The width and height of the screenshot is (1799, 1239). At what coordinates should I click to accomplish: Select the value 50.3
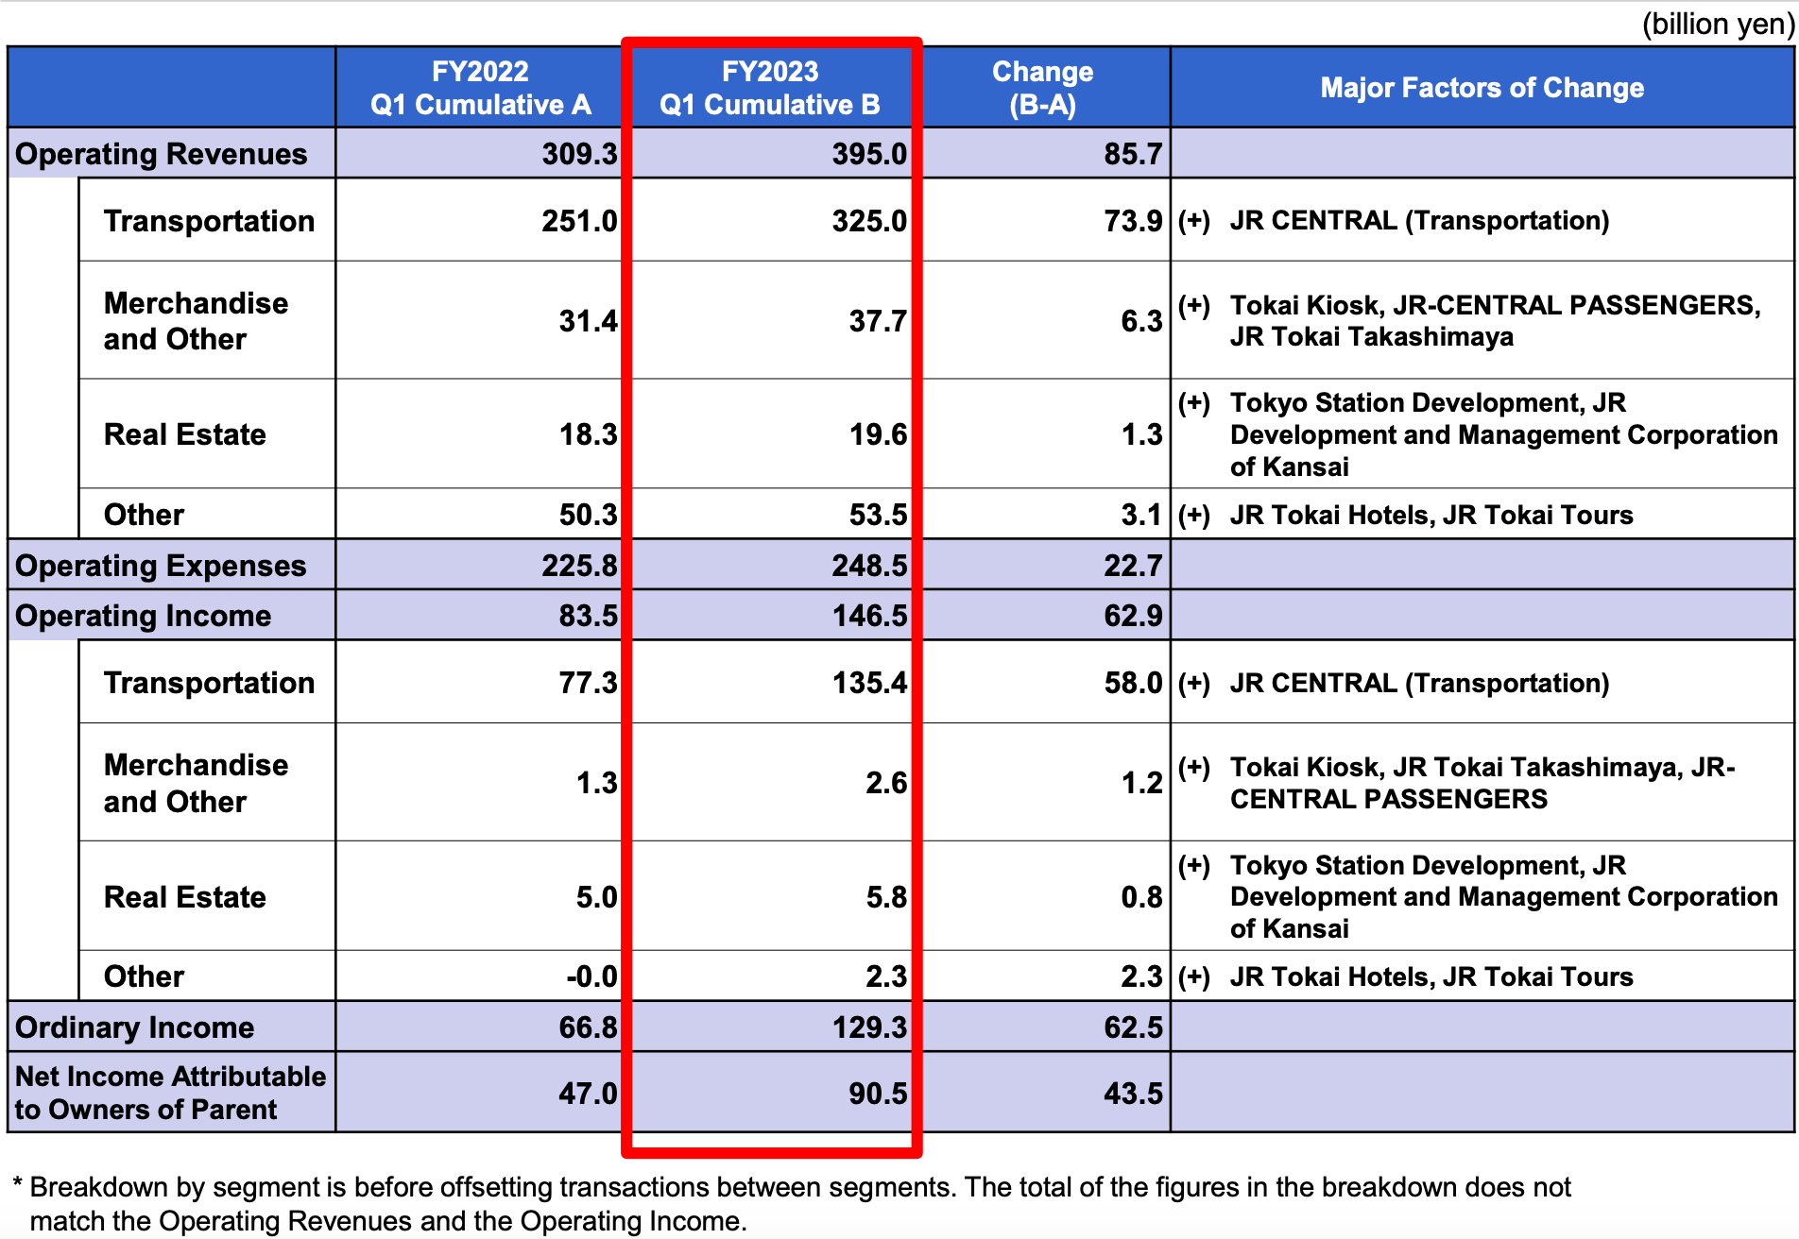click(x=588, y=515)
